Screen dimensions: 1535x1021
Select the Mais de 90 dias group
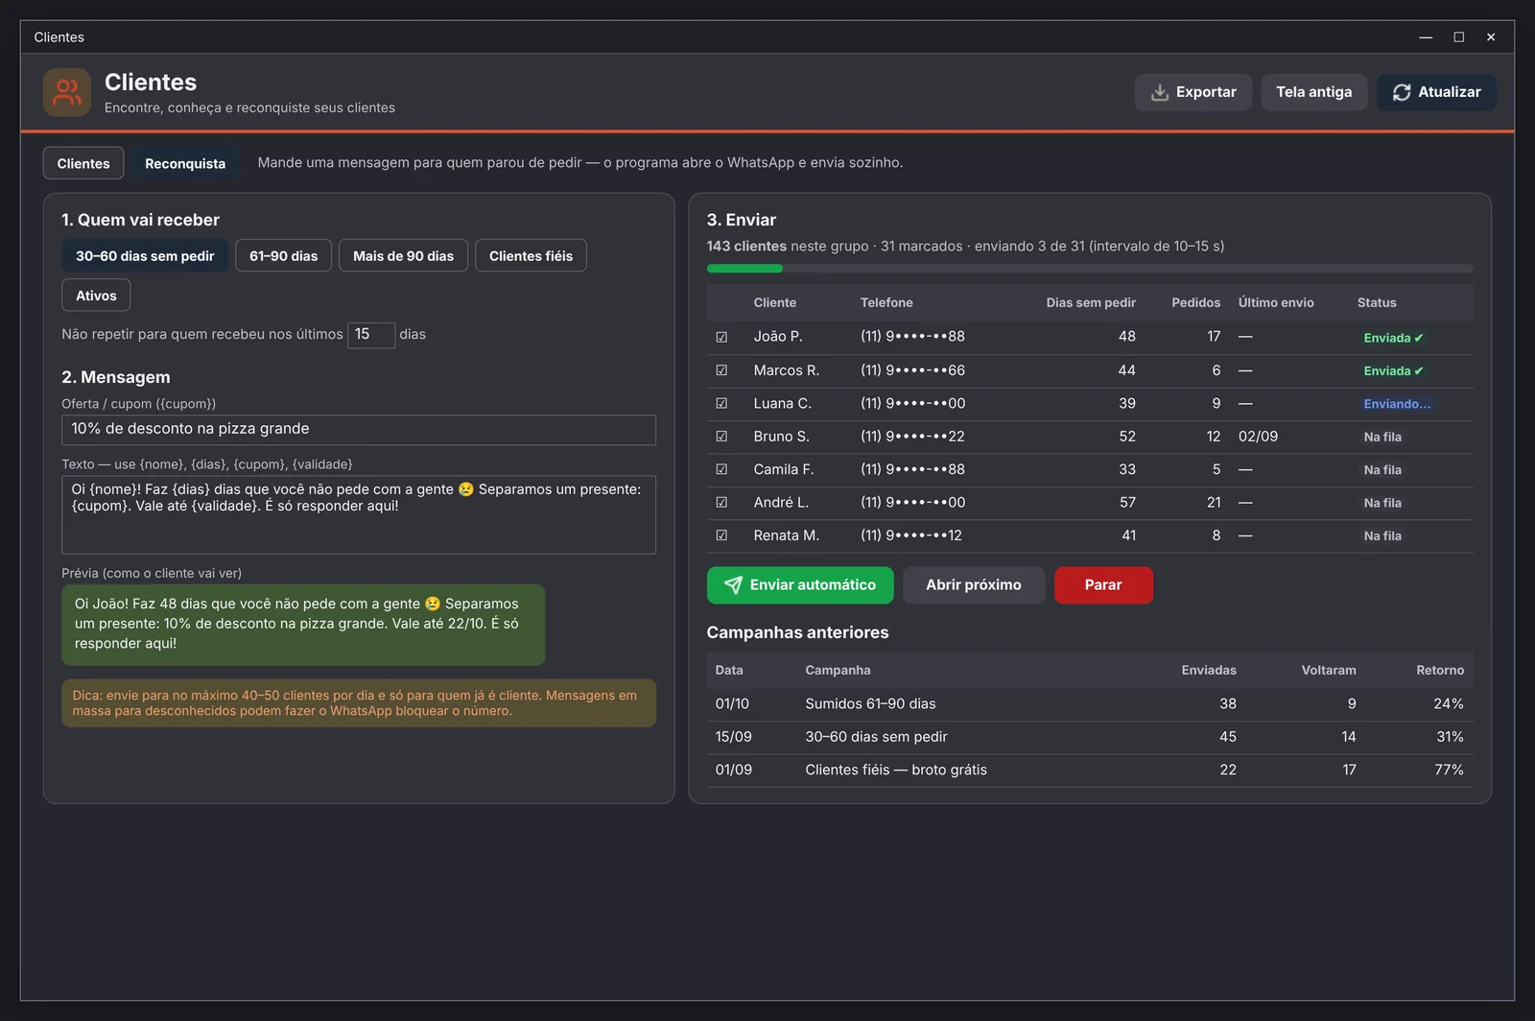tap(403, 256)
